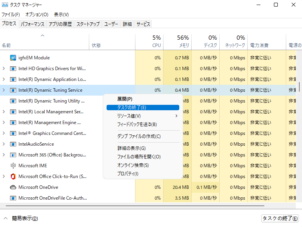Click the IntelAudioService process icon
This screenshot has width=302, height=227.
click(x=13, y=144)
